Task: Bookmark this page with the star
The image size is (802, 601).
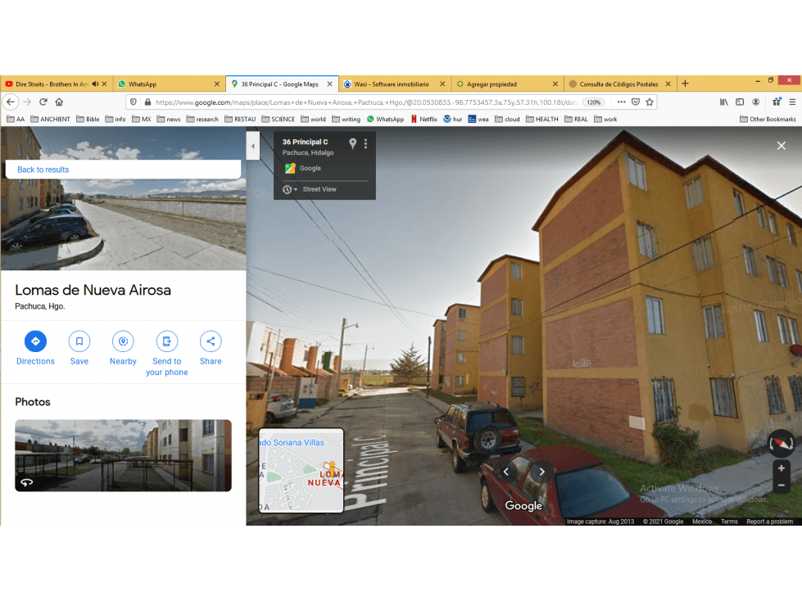Action: click(x=650, y=102)
